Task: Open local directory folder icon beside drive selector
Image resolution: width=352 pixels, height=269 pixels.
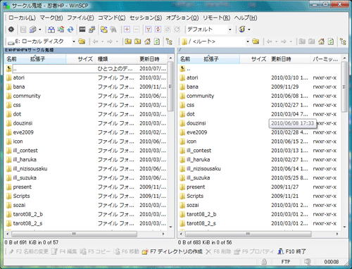Action: coord(82,42)
